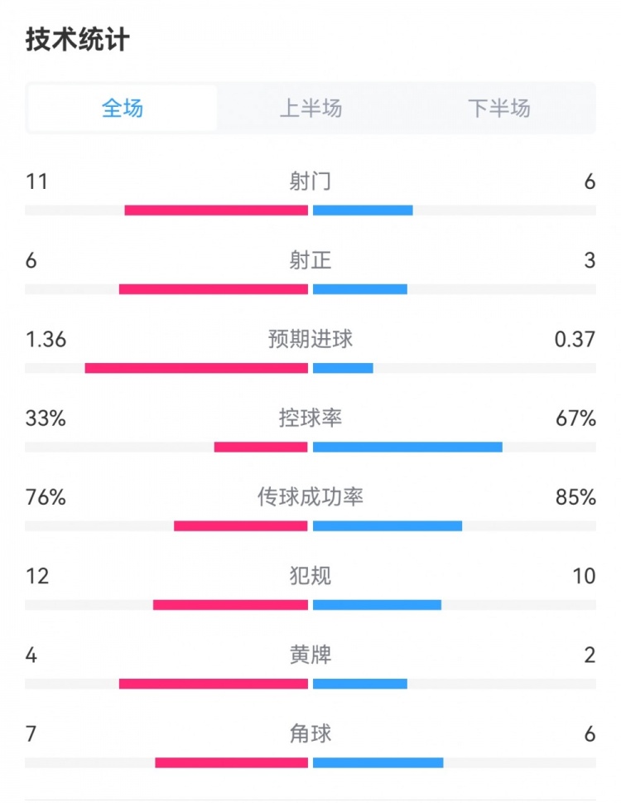Screen dimensions: 621x803
Task: Click the 犯规 stat label
Action: [x=310, y=576]
